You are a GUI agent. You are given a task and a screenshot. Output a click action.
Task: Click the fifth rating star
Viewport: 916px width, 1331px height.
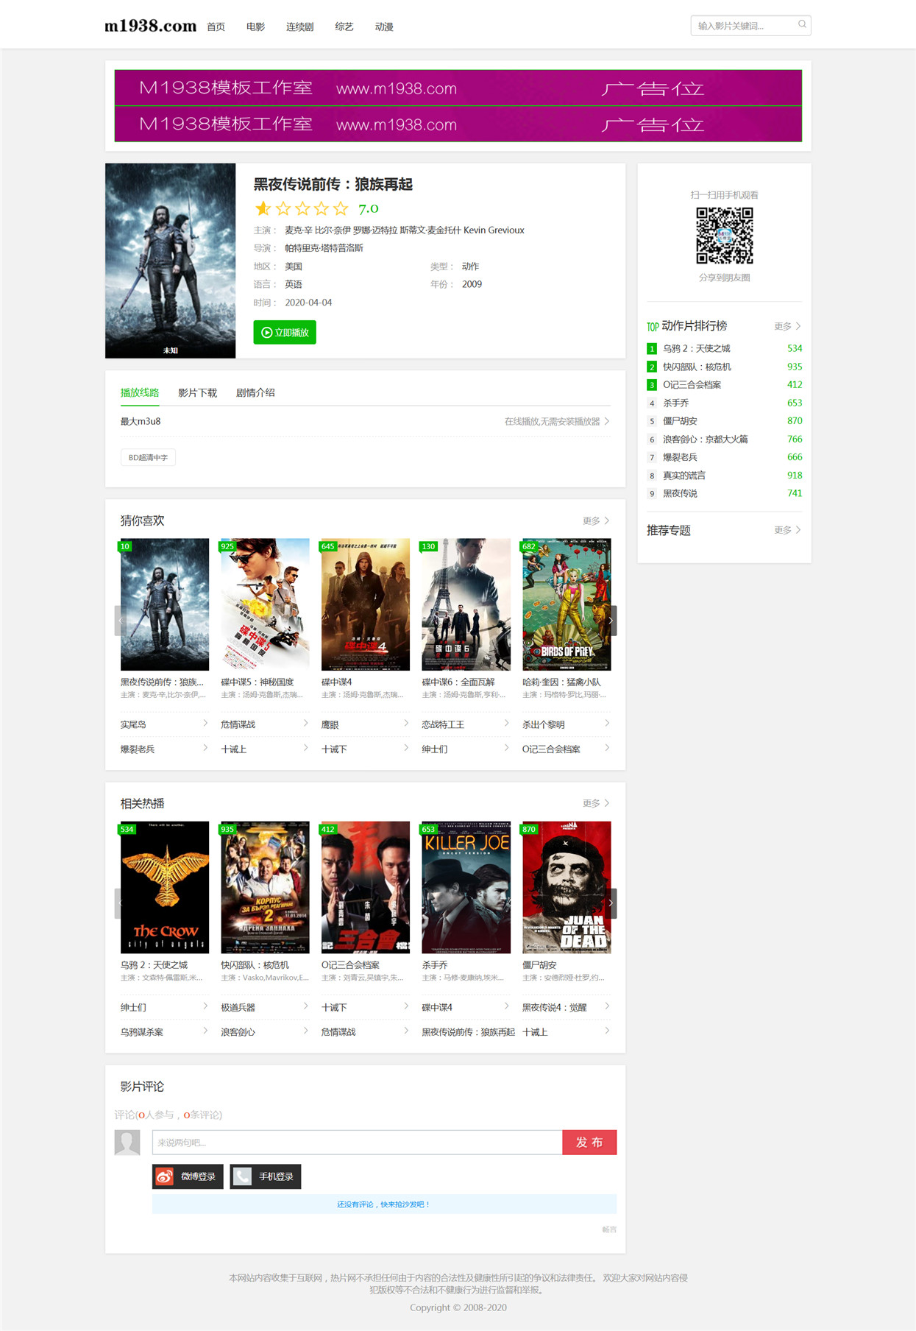click(340, 208)
